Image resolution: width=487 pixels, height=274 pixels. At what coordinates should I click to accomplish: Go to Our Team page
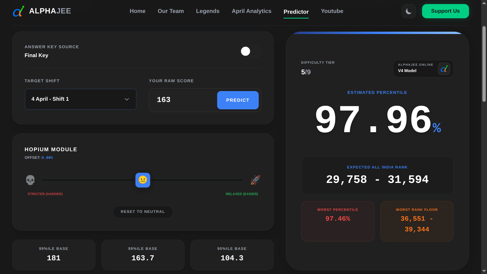tap(171, 11)
